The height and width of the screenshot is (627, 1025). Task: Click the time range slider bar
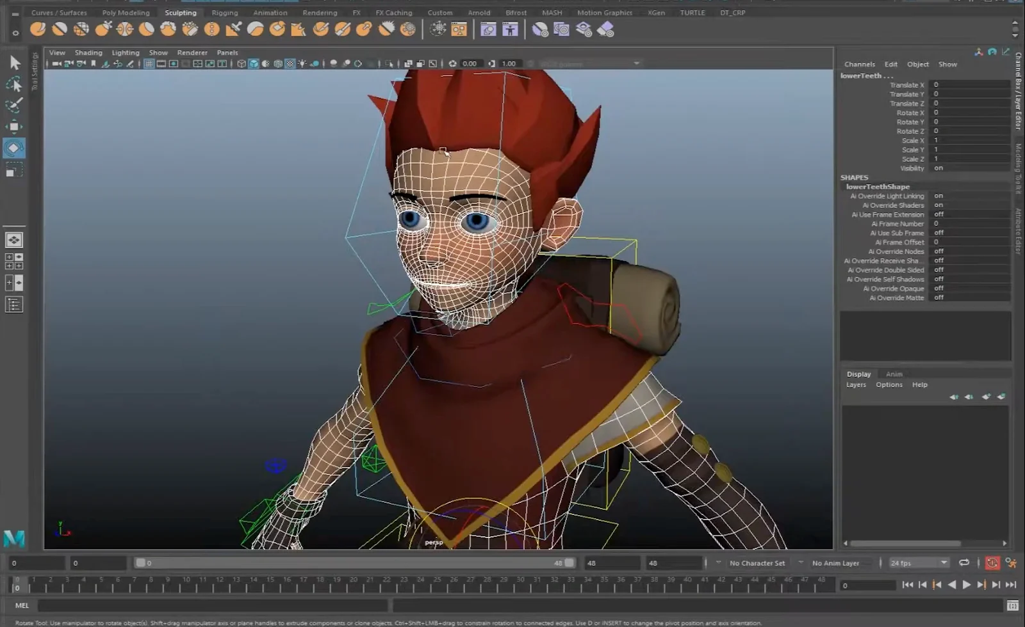click(x=354, y=563)
